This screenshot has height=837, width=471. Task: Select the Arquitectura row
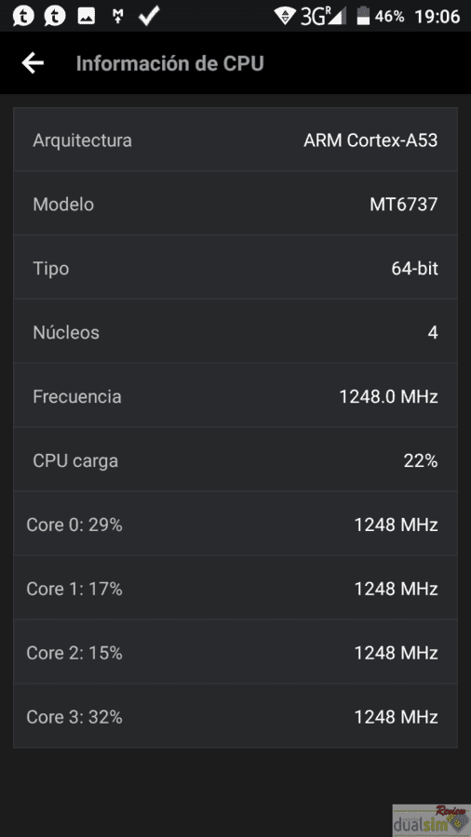click(235, 139)
